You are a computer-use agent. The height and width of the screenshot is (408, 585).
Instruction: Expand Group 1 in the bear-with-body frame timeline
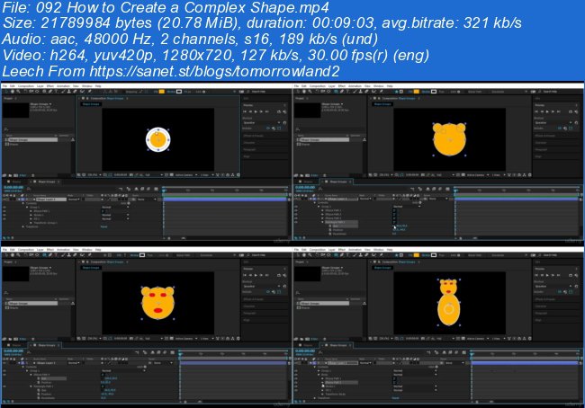(319, 371)
